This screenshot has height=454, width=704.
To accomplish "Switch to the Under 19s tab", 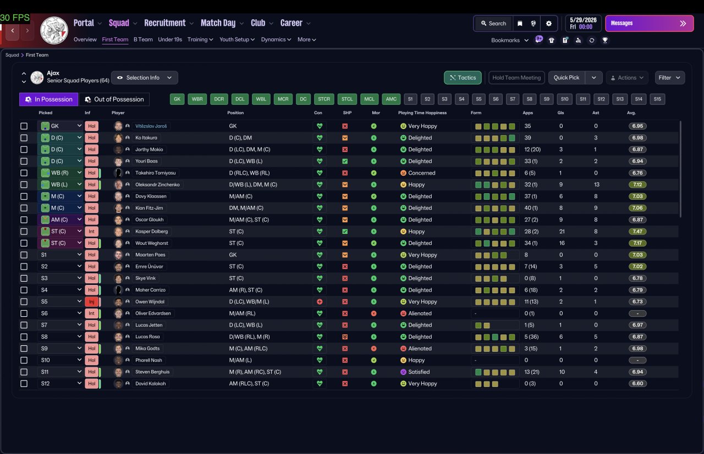I will point(170,40).
